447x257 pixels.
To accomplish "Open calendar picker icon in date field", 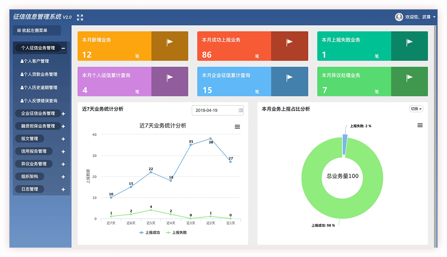I will pos(240,110).
